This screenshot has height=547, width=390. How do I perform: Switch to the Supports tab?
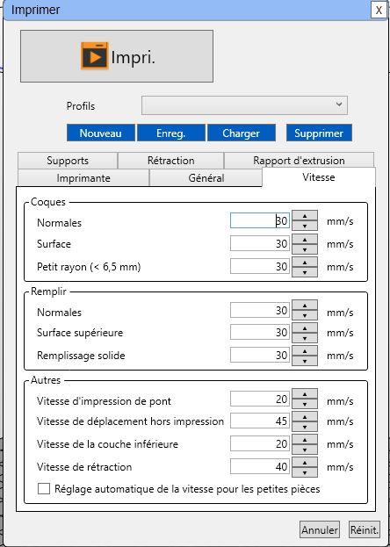click(68, 161)
